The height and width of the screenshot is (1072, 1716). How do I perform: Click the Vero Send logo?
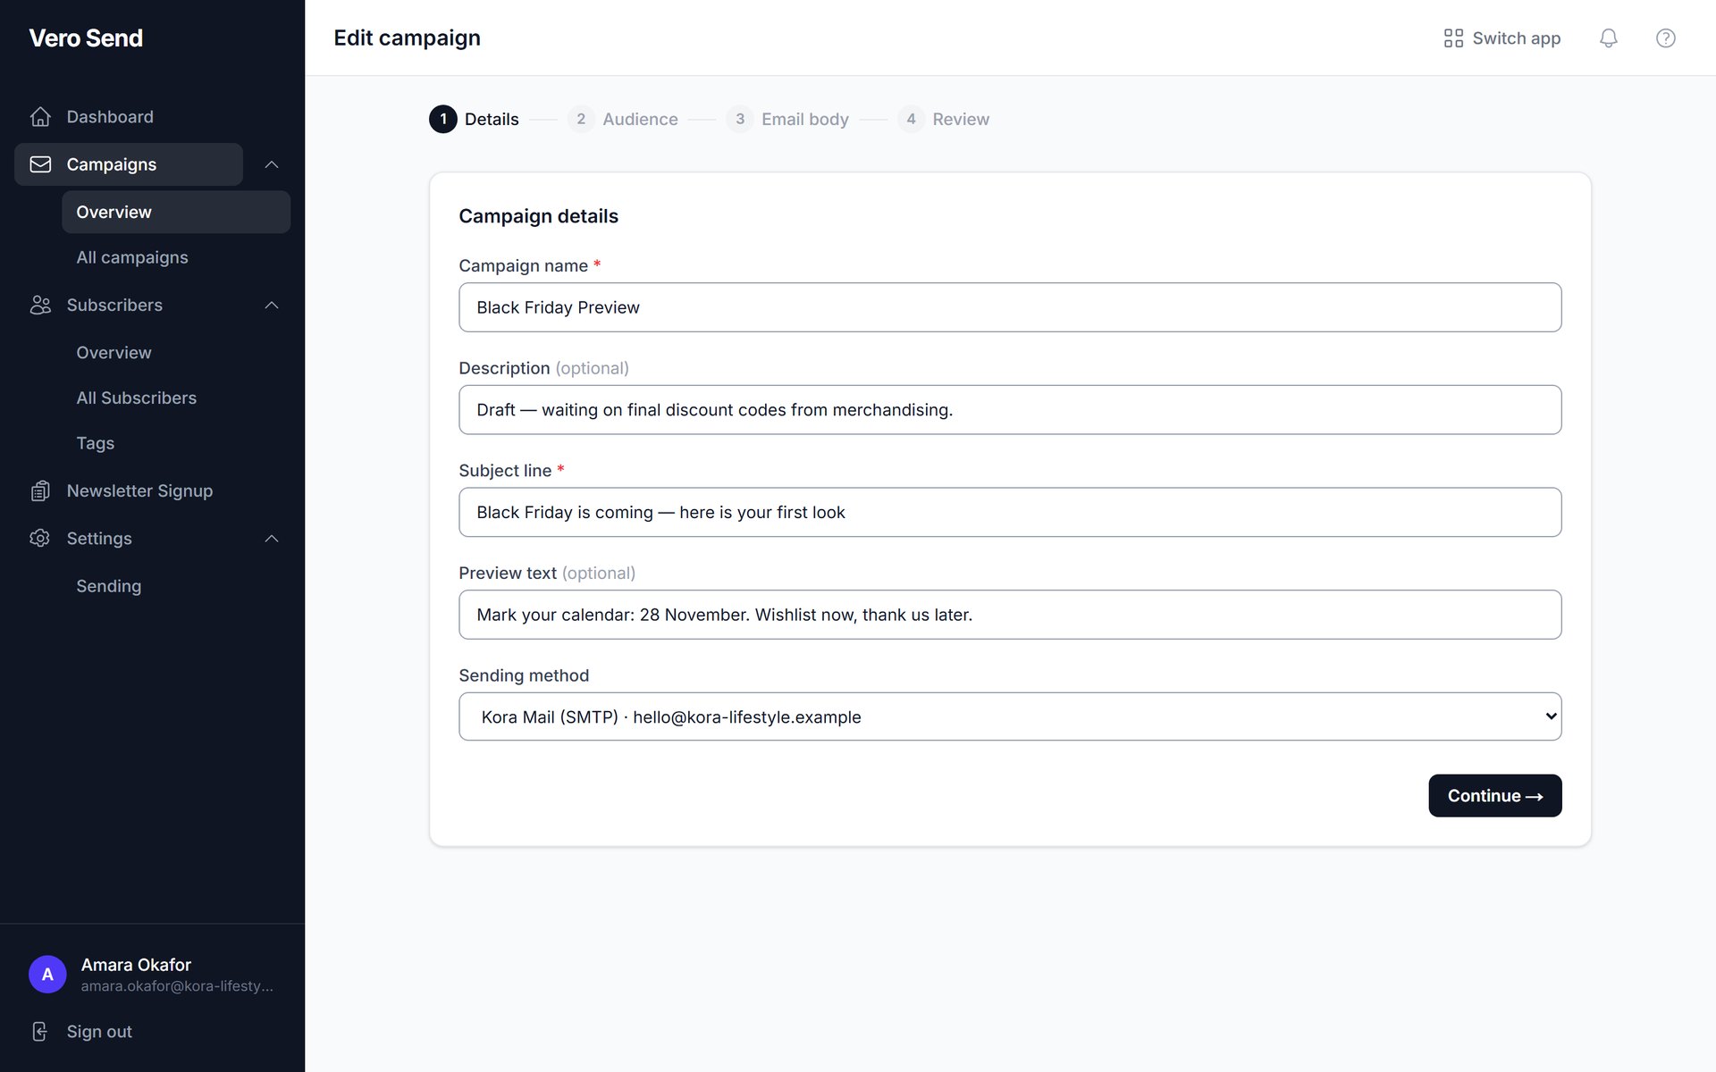pyautogui.click(x=86, y=38)
